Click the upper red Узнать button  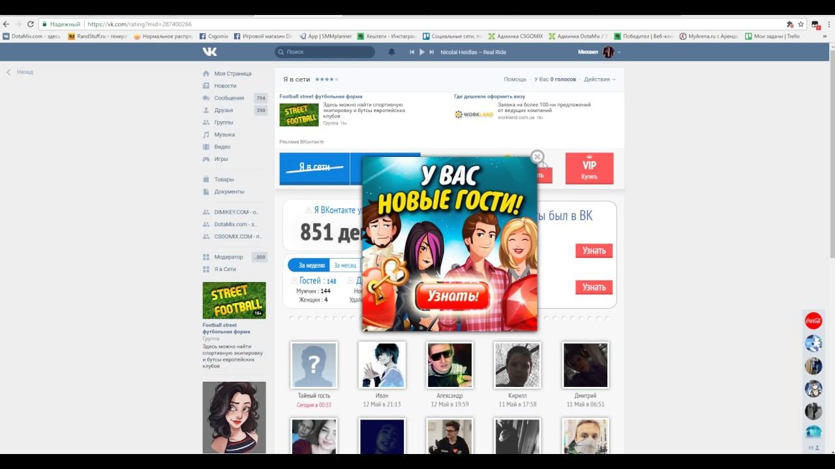[x=594, y=251]
